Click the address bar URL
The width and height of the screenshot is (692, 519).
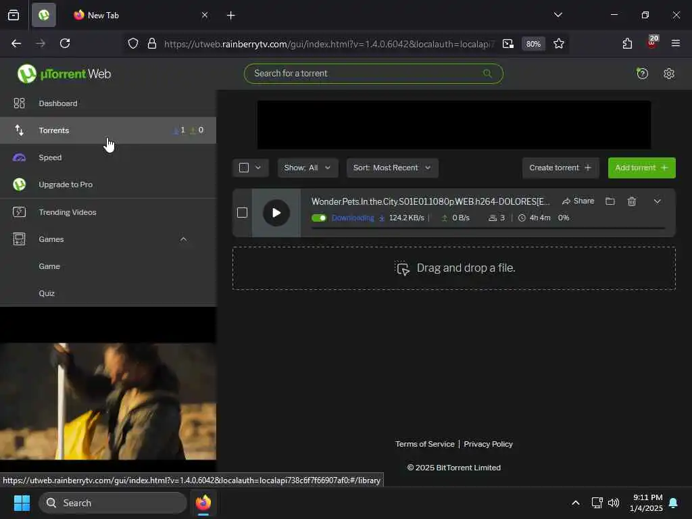(x=329, y=44)
